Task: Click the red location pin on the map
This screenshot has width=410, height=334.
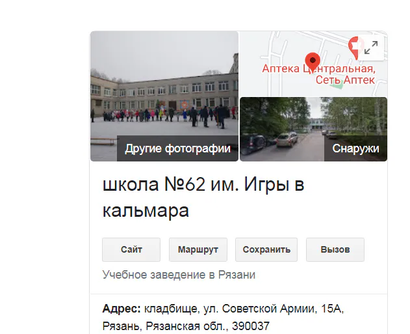Action: point(313,62)
